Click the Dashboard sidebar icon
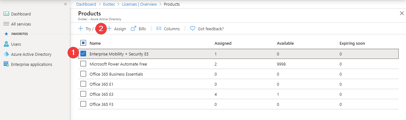This screenshot has width=406, height=120. click(x=6, y=14)
